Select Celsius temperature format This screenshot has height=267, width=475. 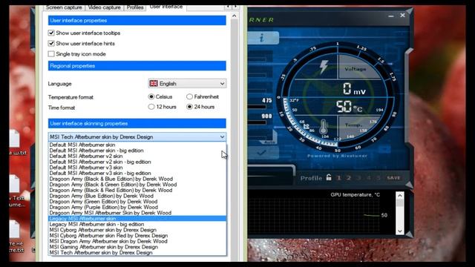[151, 96]
